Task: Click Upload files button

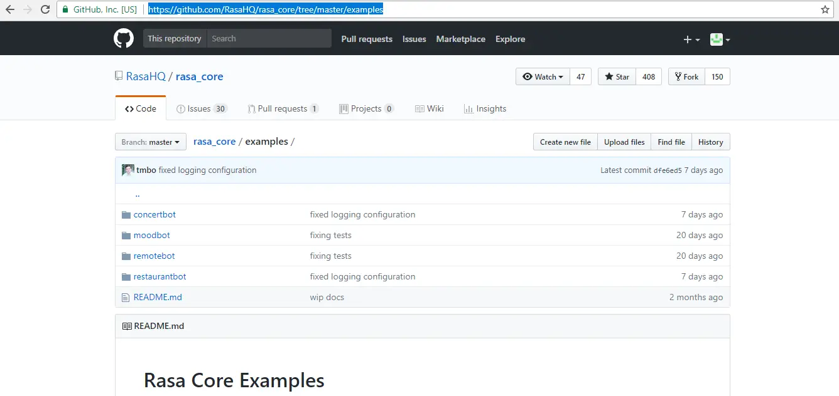Action: coord(624,142)
